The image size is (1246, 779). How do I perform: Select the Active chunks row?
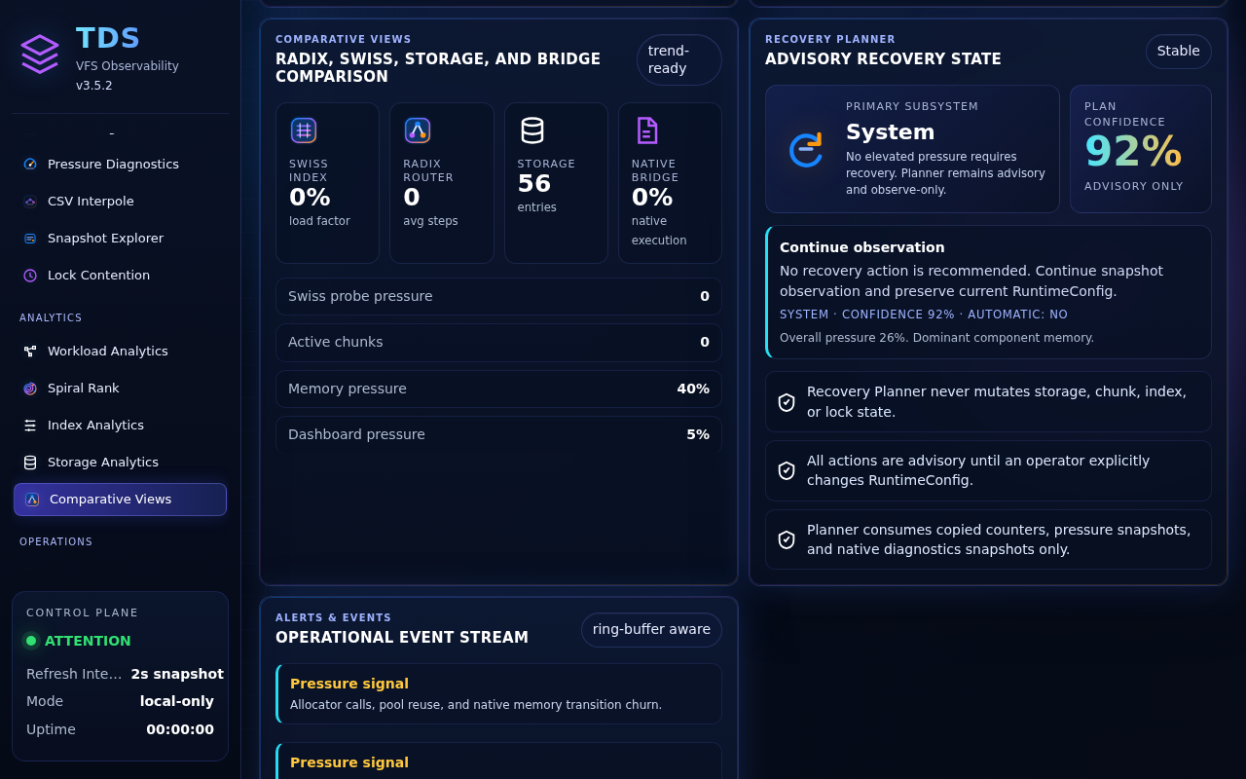[498, 343]
